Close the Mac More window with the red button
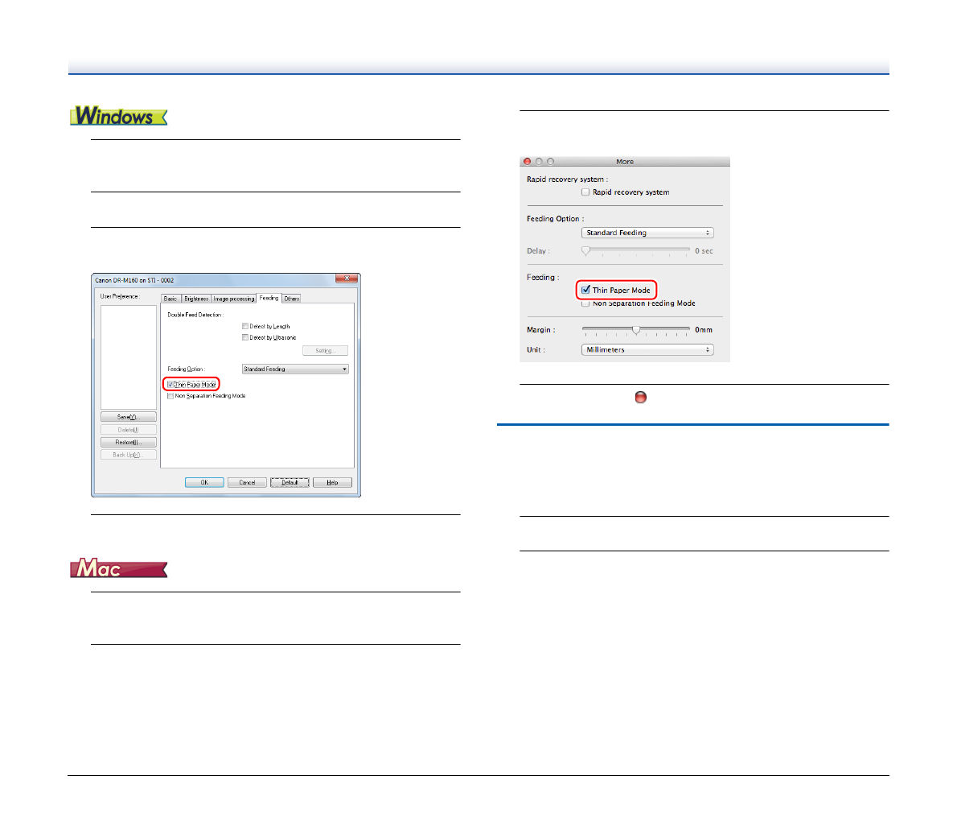 click(528, 162)
